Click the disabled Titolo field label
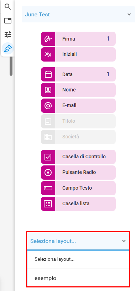Viewport: 136px width, 291px height. [69, 121]
